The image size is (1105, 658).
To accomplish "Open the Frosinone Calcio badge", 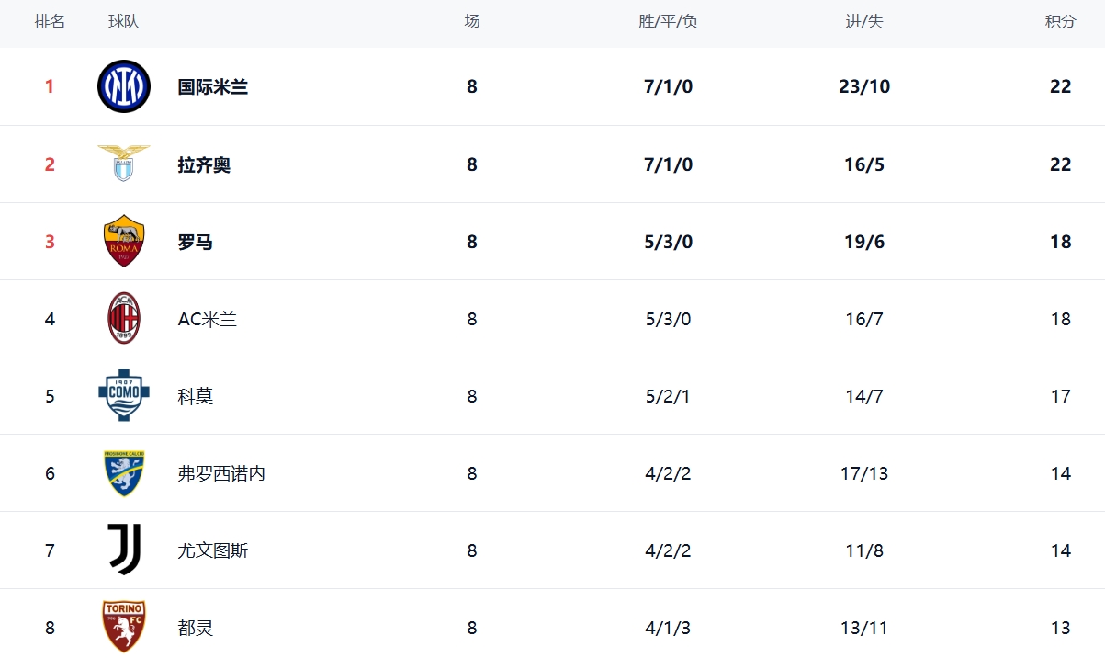I will point(124,473).
